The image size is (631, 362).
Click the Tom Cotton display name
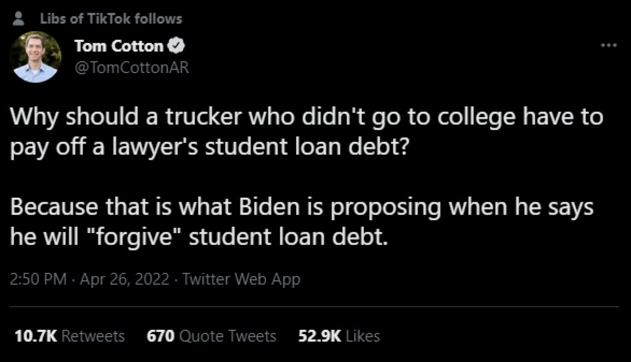pyautogui.click(x=119, y=46)
